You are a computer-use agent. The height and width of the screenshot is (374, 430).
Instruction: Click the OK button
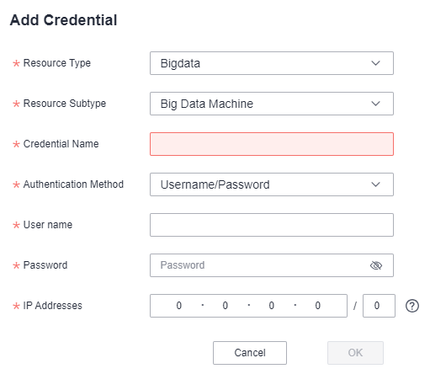tap(355, 353)
